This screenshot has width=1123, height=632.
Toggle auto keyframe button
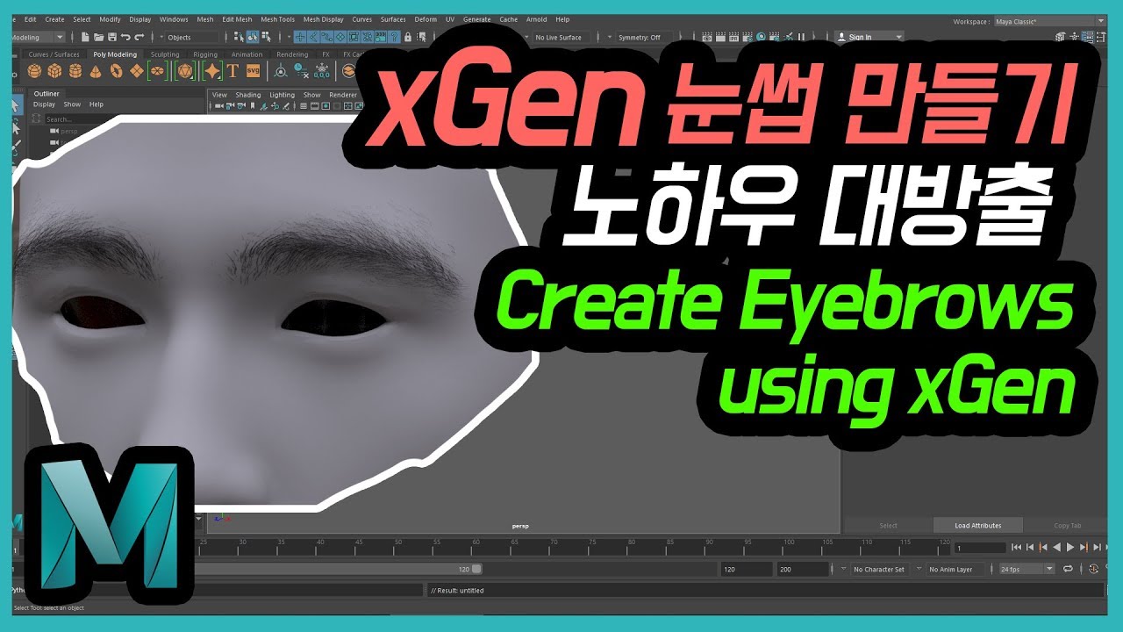coord(1093,569)
